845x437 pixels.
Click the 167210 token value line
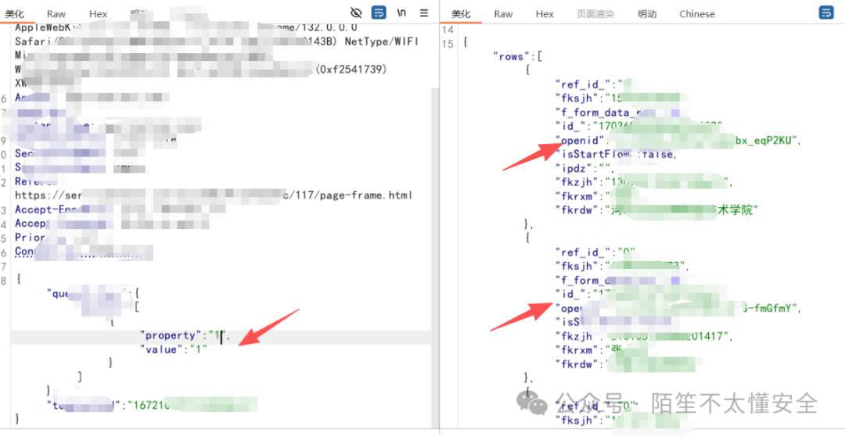152,404
